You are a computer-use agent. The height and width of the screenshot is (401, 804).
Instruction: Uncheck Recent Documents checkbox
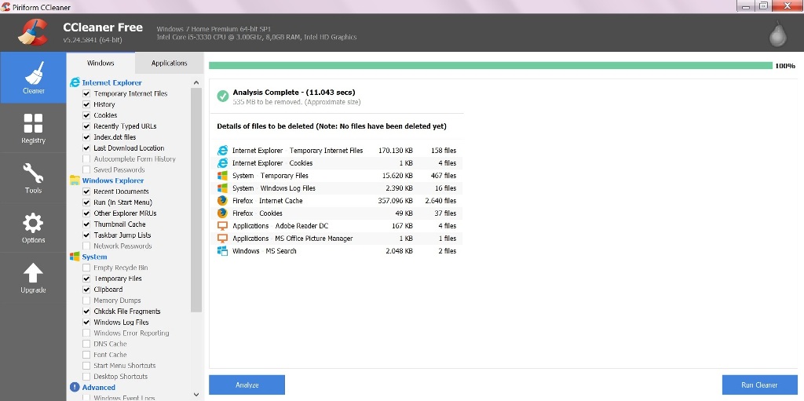click(86, 191)
